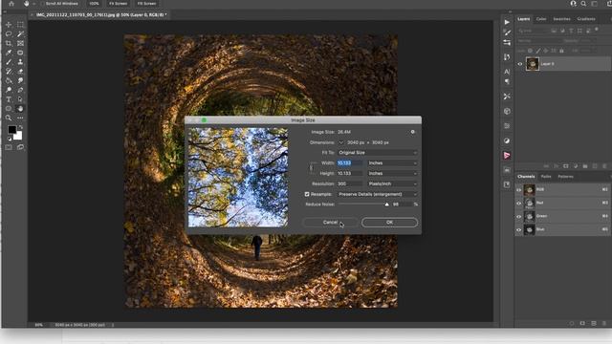This screenshot has height=344, width=612.
Task: Click the Cancel button
Action: 330,223
